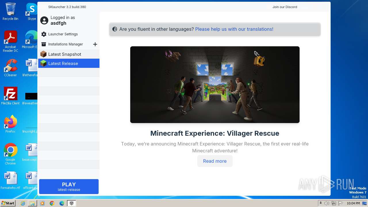The width and height of the screenshot is (368, 207).
Task: Open Installations Manager box icon
Action: pos(44,44)
